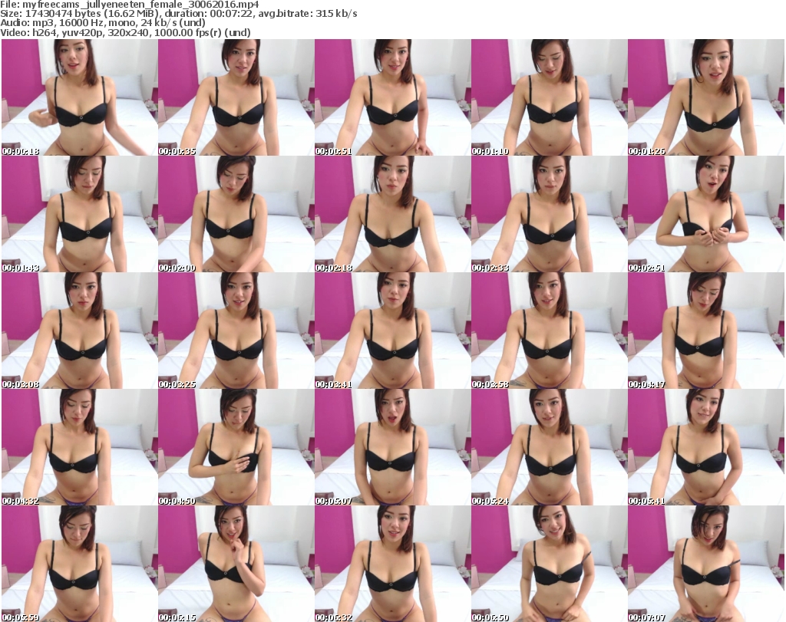
Task: Open the thumbnail stamped 00:02:33
Action: tap(549, 214)
